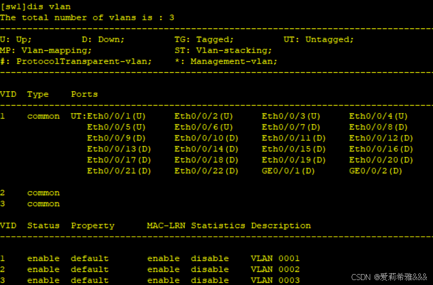Click the 'VLAN 0002' description text
433x285 pixels.
(275, 269)
